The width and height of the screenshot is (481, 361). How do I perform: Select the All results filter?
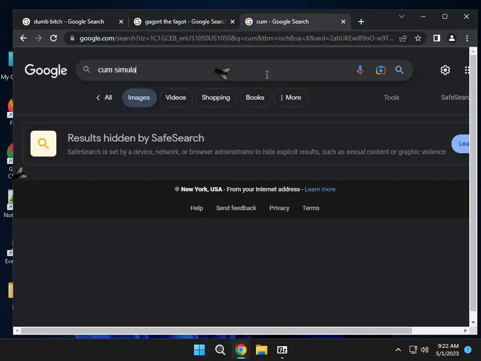pos(104,98)
